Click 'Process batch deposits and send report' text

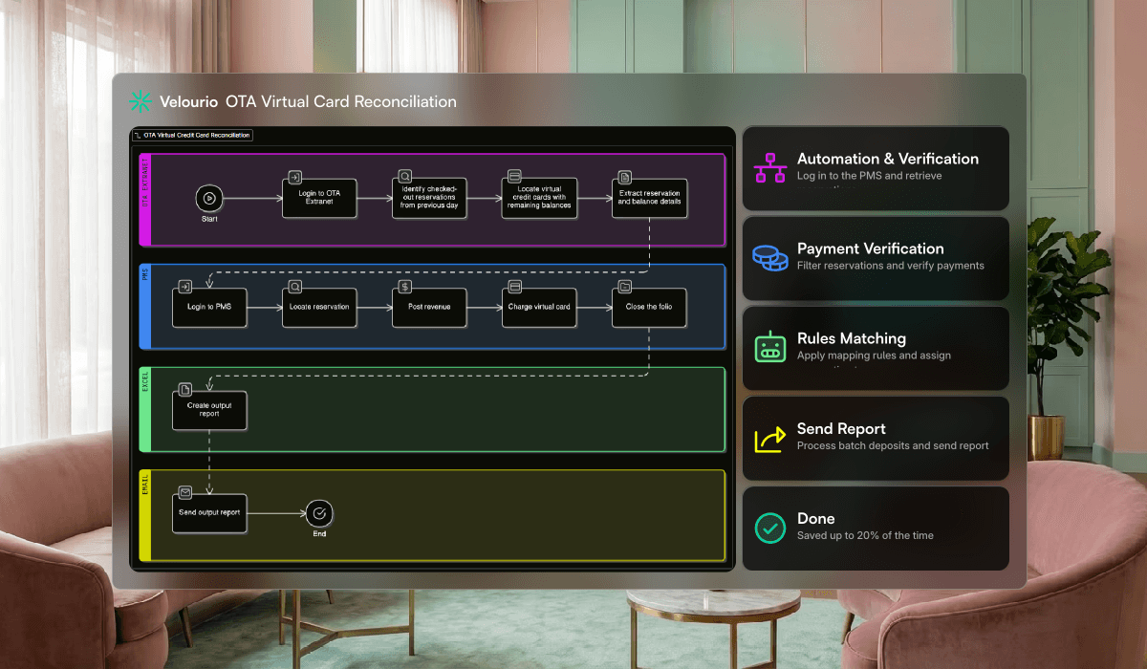pos(893,445)
